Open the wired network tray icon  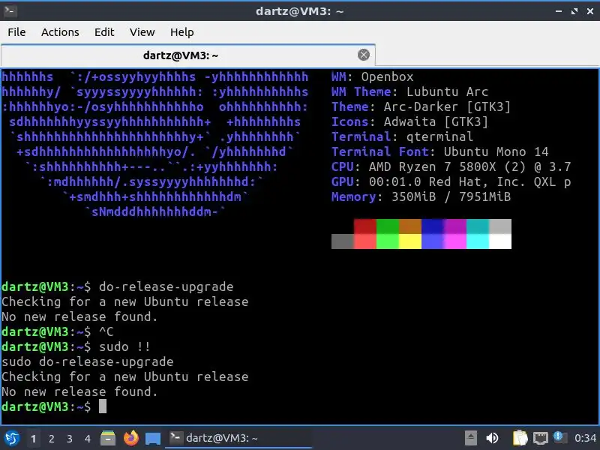(541, 438)
